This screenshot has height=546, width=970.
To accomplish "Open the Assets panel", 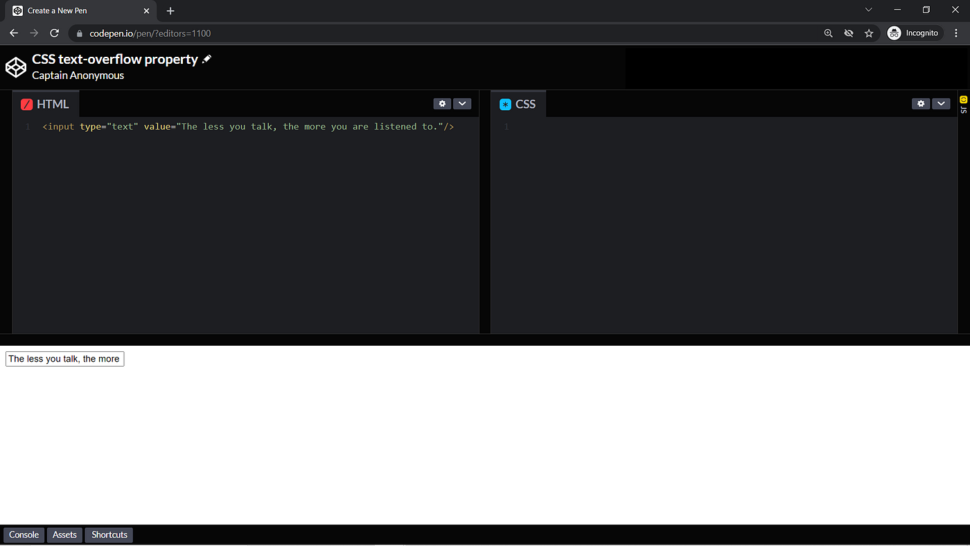I will [64, 535].
